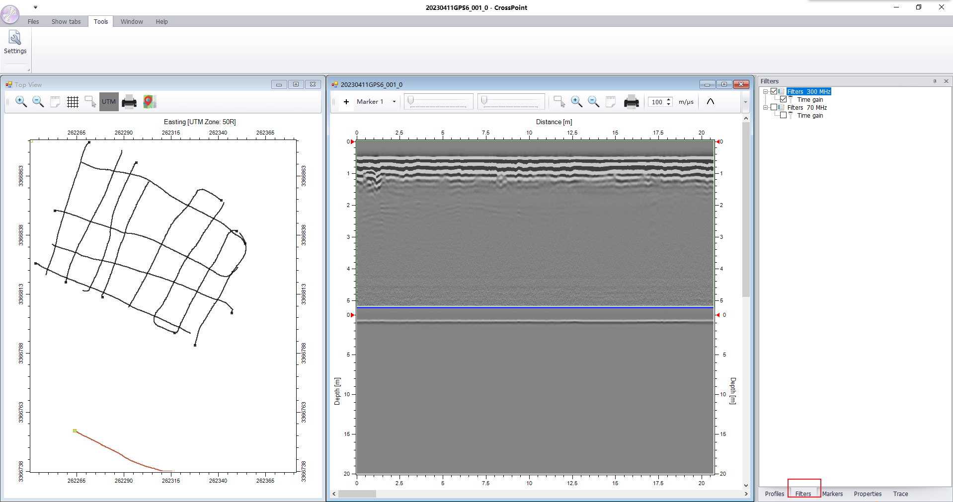
Task: Minimize the Top View child window
Action: 279,84
